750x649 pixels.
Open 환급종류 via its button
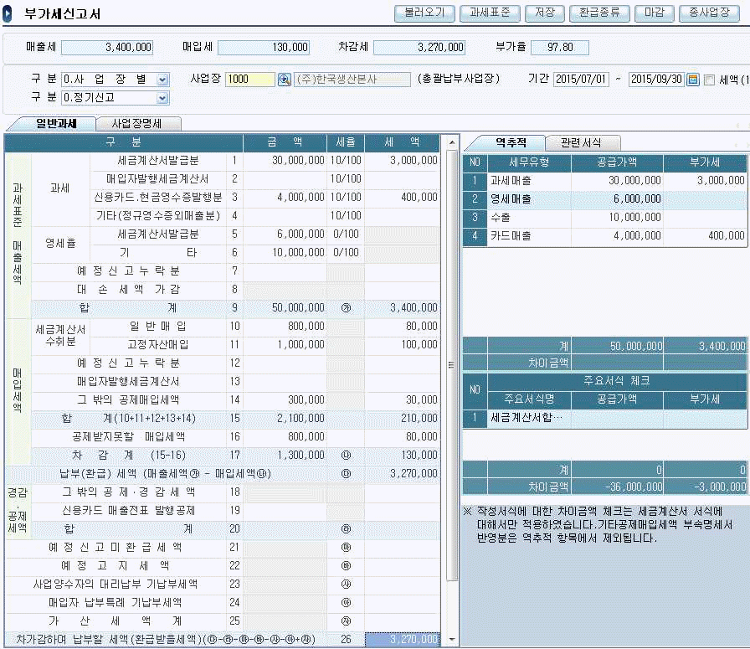point(599,13)
